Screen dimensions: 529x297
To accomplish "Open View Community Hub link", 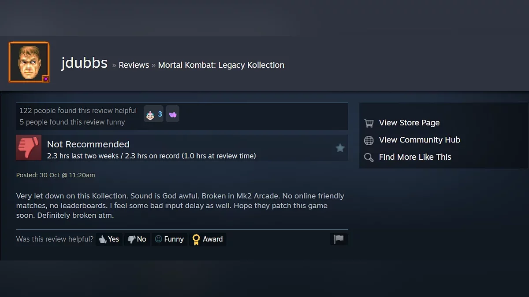I will (420, 140).
